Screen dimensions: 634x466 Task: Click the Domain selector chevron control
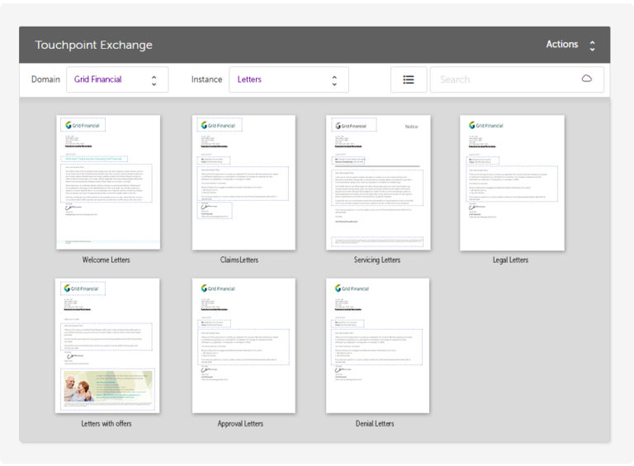[x=154, y=80]
